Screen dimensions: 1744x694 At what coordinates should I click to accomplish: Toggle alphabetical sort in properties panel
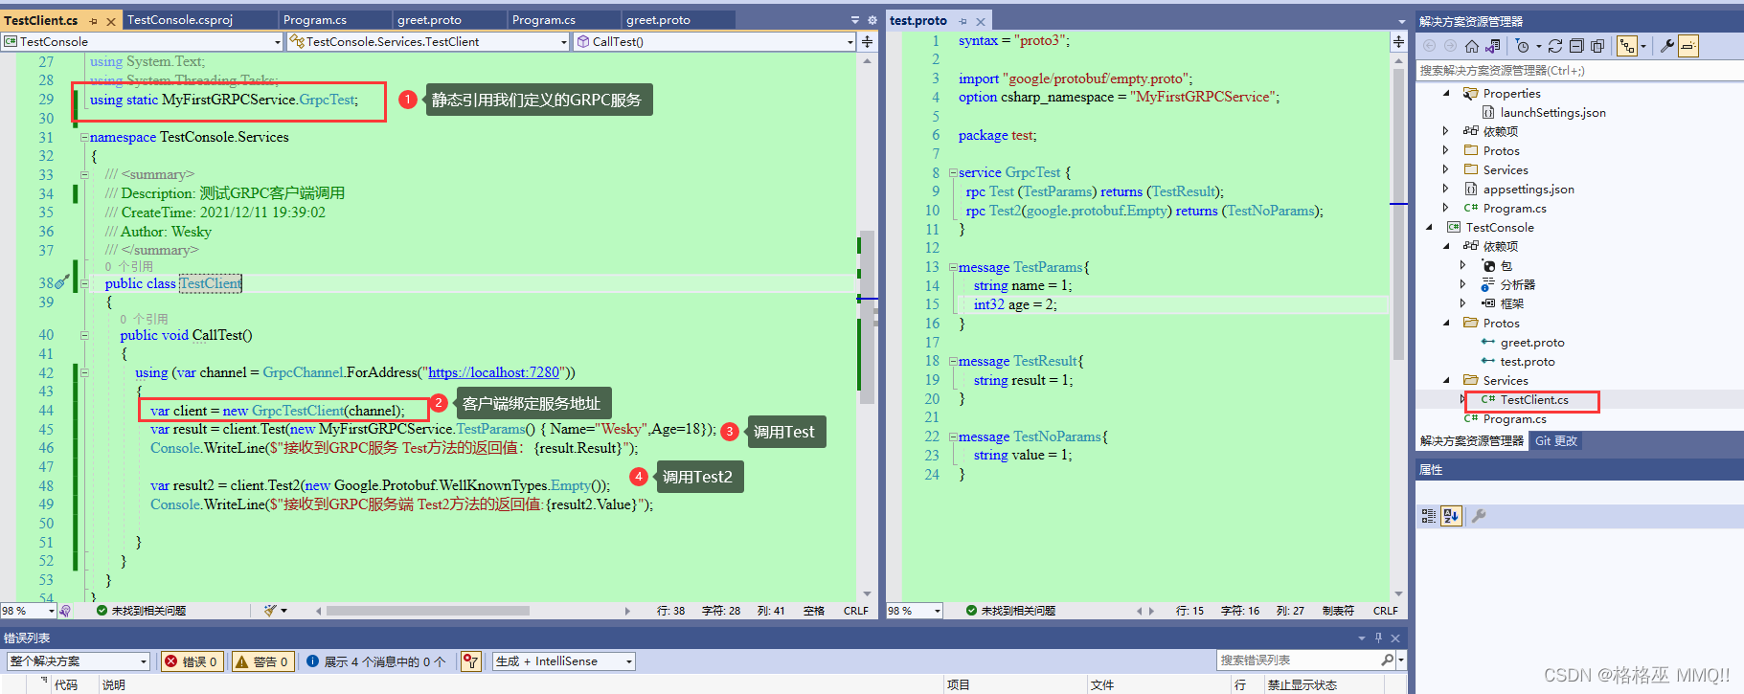click(1451, 516)
